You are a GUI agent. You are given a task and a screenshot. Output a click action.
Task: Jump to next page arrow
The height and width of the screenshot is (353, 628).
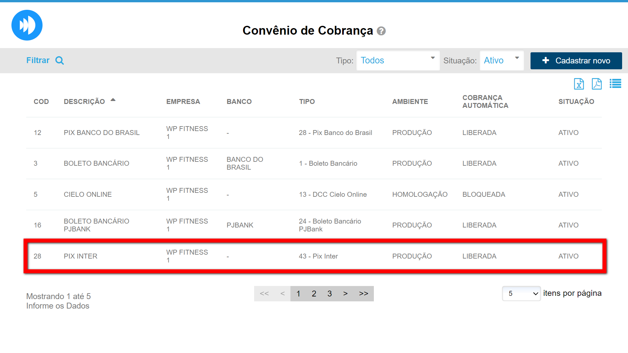pyautogui.click(x=345, y=294)
